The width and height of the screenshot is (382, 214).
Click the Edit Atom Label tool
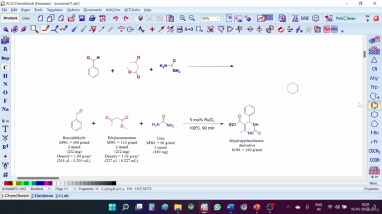click(x=141, y=29)
